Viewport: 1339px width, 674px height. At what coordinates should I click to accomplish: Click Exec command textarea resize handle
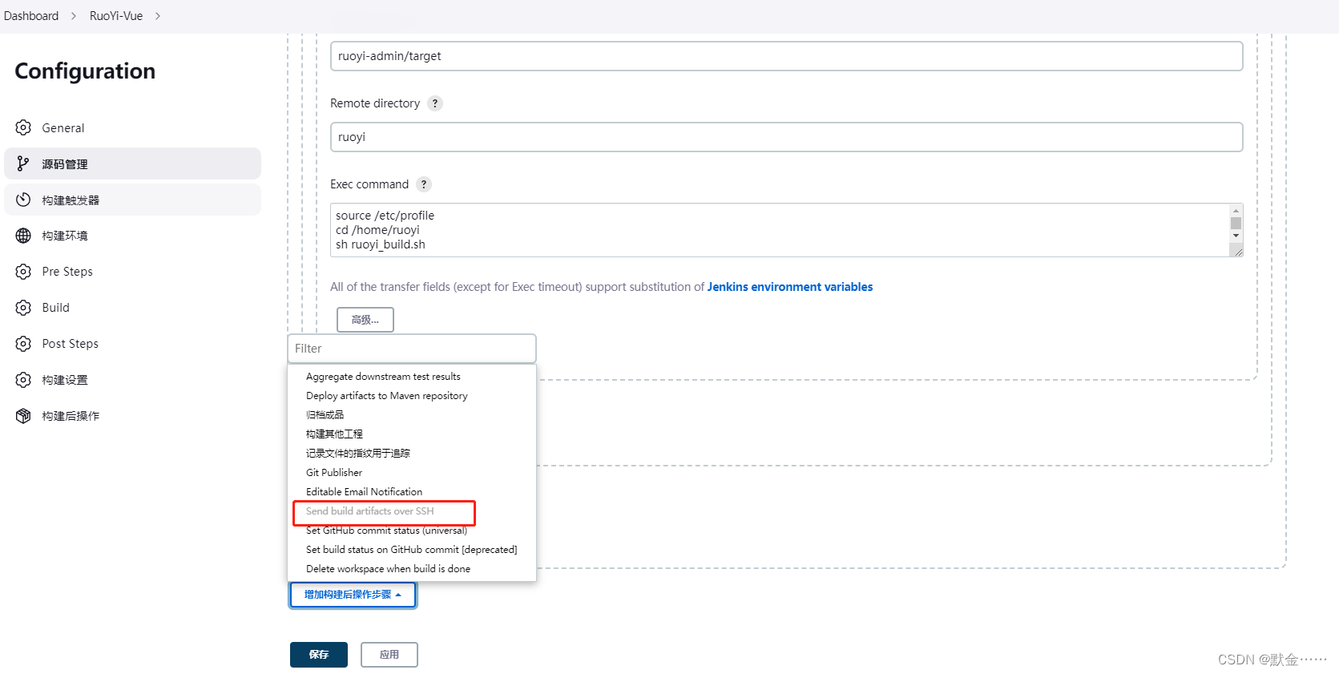pyautogui.click(x=1237, y=251)
